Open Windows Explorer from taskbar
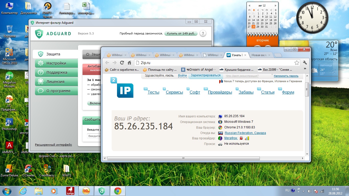 point(39,191)
